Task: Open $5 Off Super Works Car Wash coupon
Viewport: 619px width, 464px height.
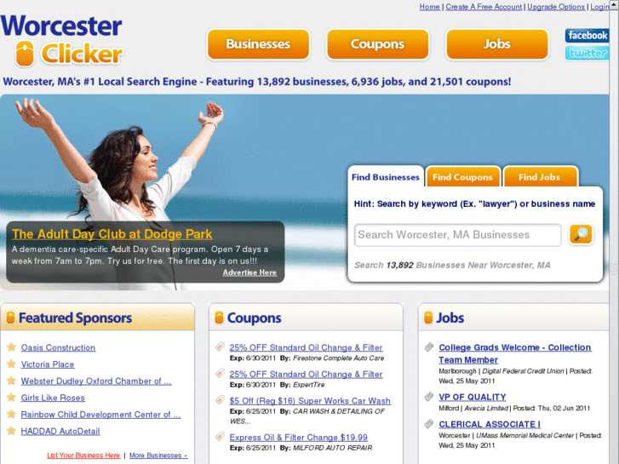Action: coord(310,401)
